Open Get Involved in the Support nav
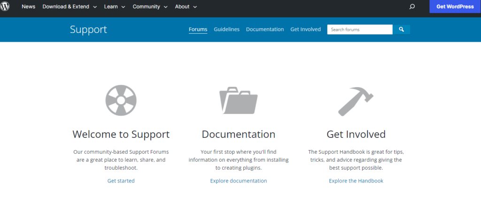481x204 pixels. [x=305, y=29]
